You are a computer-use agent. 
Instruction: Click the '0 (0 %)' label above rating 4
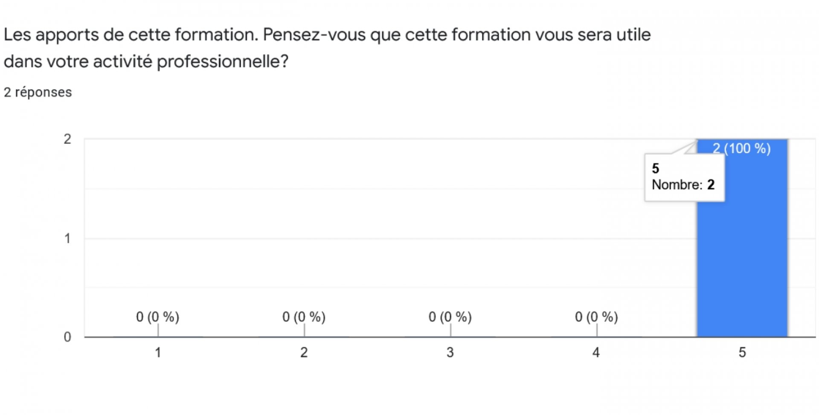(x=596, y=317)
